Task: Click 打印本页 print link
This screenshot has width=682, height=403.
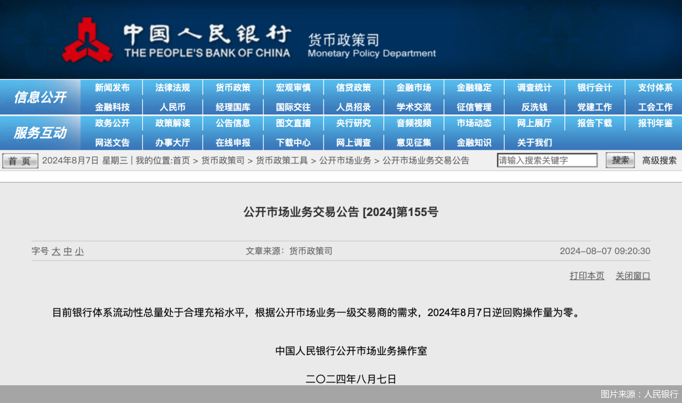Action: [587, 276]
